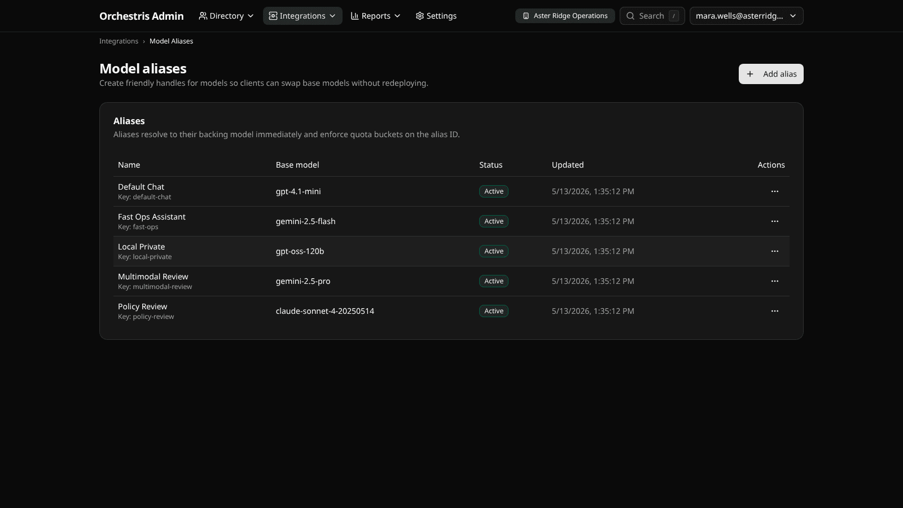Viewport: 903px width, 508px height.
Task: Click the gemini-2.5-flash base model cell
Action: (306, 221)
